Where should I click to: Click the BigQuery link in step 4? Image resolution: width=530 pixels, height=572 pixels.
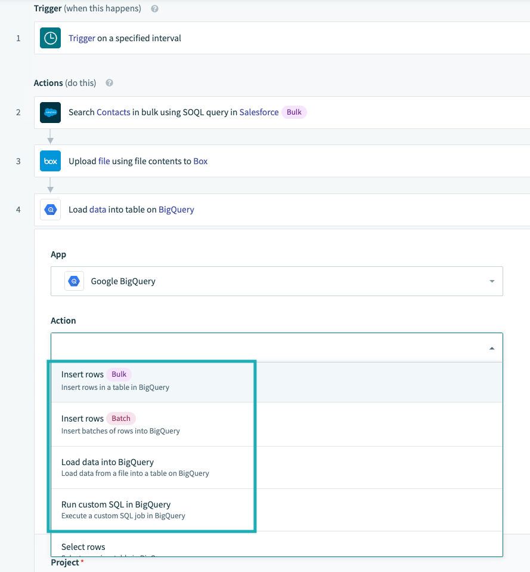(176, 210)
